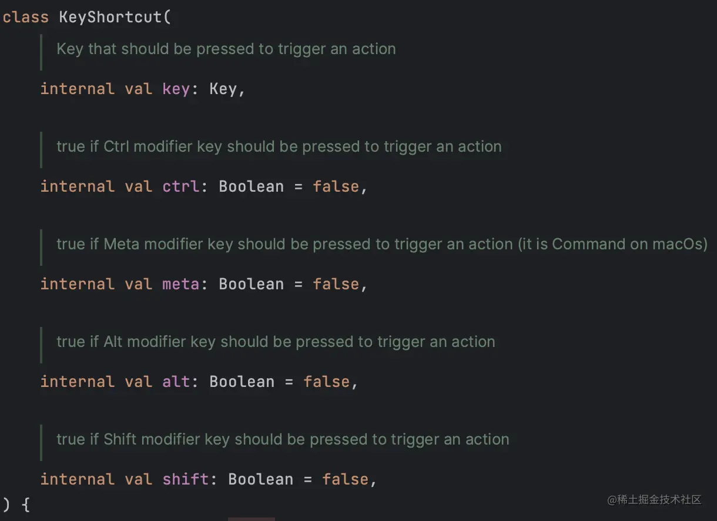Click the class keyword
This screenshot has height=521, width=717.
(x=25, y=16)
